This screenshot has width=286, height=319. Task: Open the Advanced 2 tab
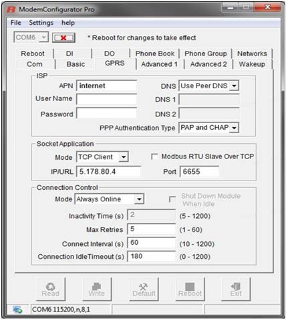tap(208, 64)
